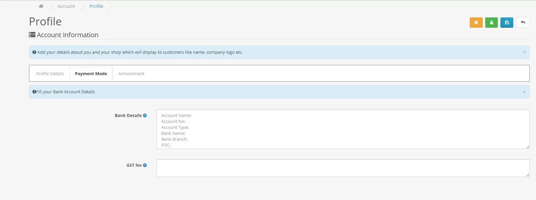
Task: Dismiss the 'Add your details' info alert
Action: pyautogui.click(x=524, y=52)
